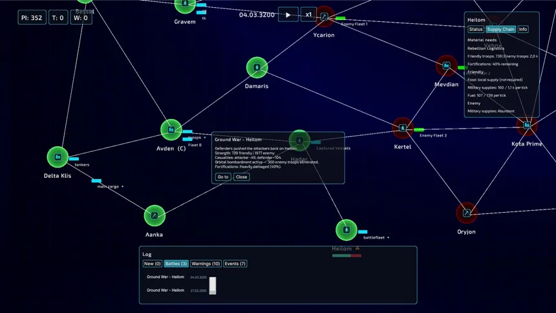
Task: Select the Fleet B marker near Avden
Action: pos(187,139)
